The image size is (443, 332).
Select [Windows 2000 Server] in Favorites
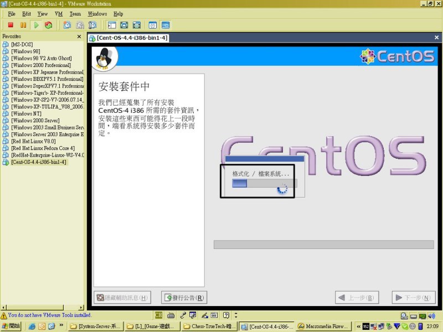coord(35,121)
